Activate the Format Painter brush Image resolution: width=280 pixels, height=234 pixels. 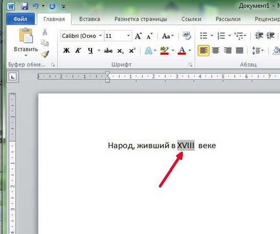[x=45, y=54]
